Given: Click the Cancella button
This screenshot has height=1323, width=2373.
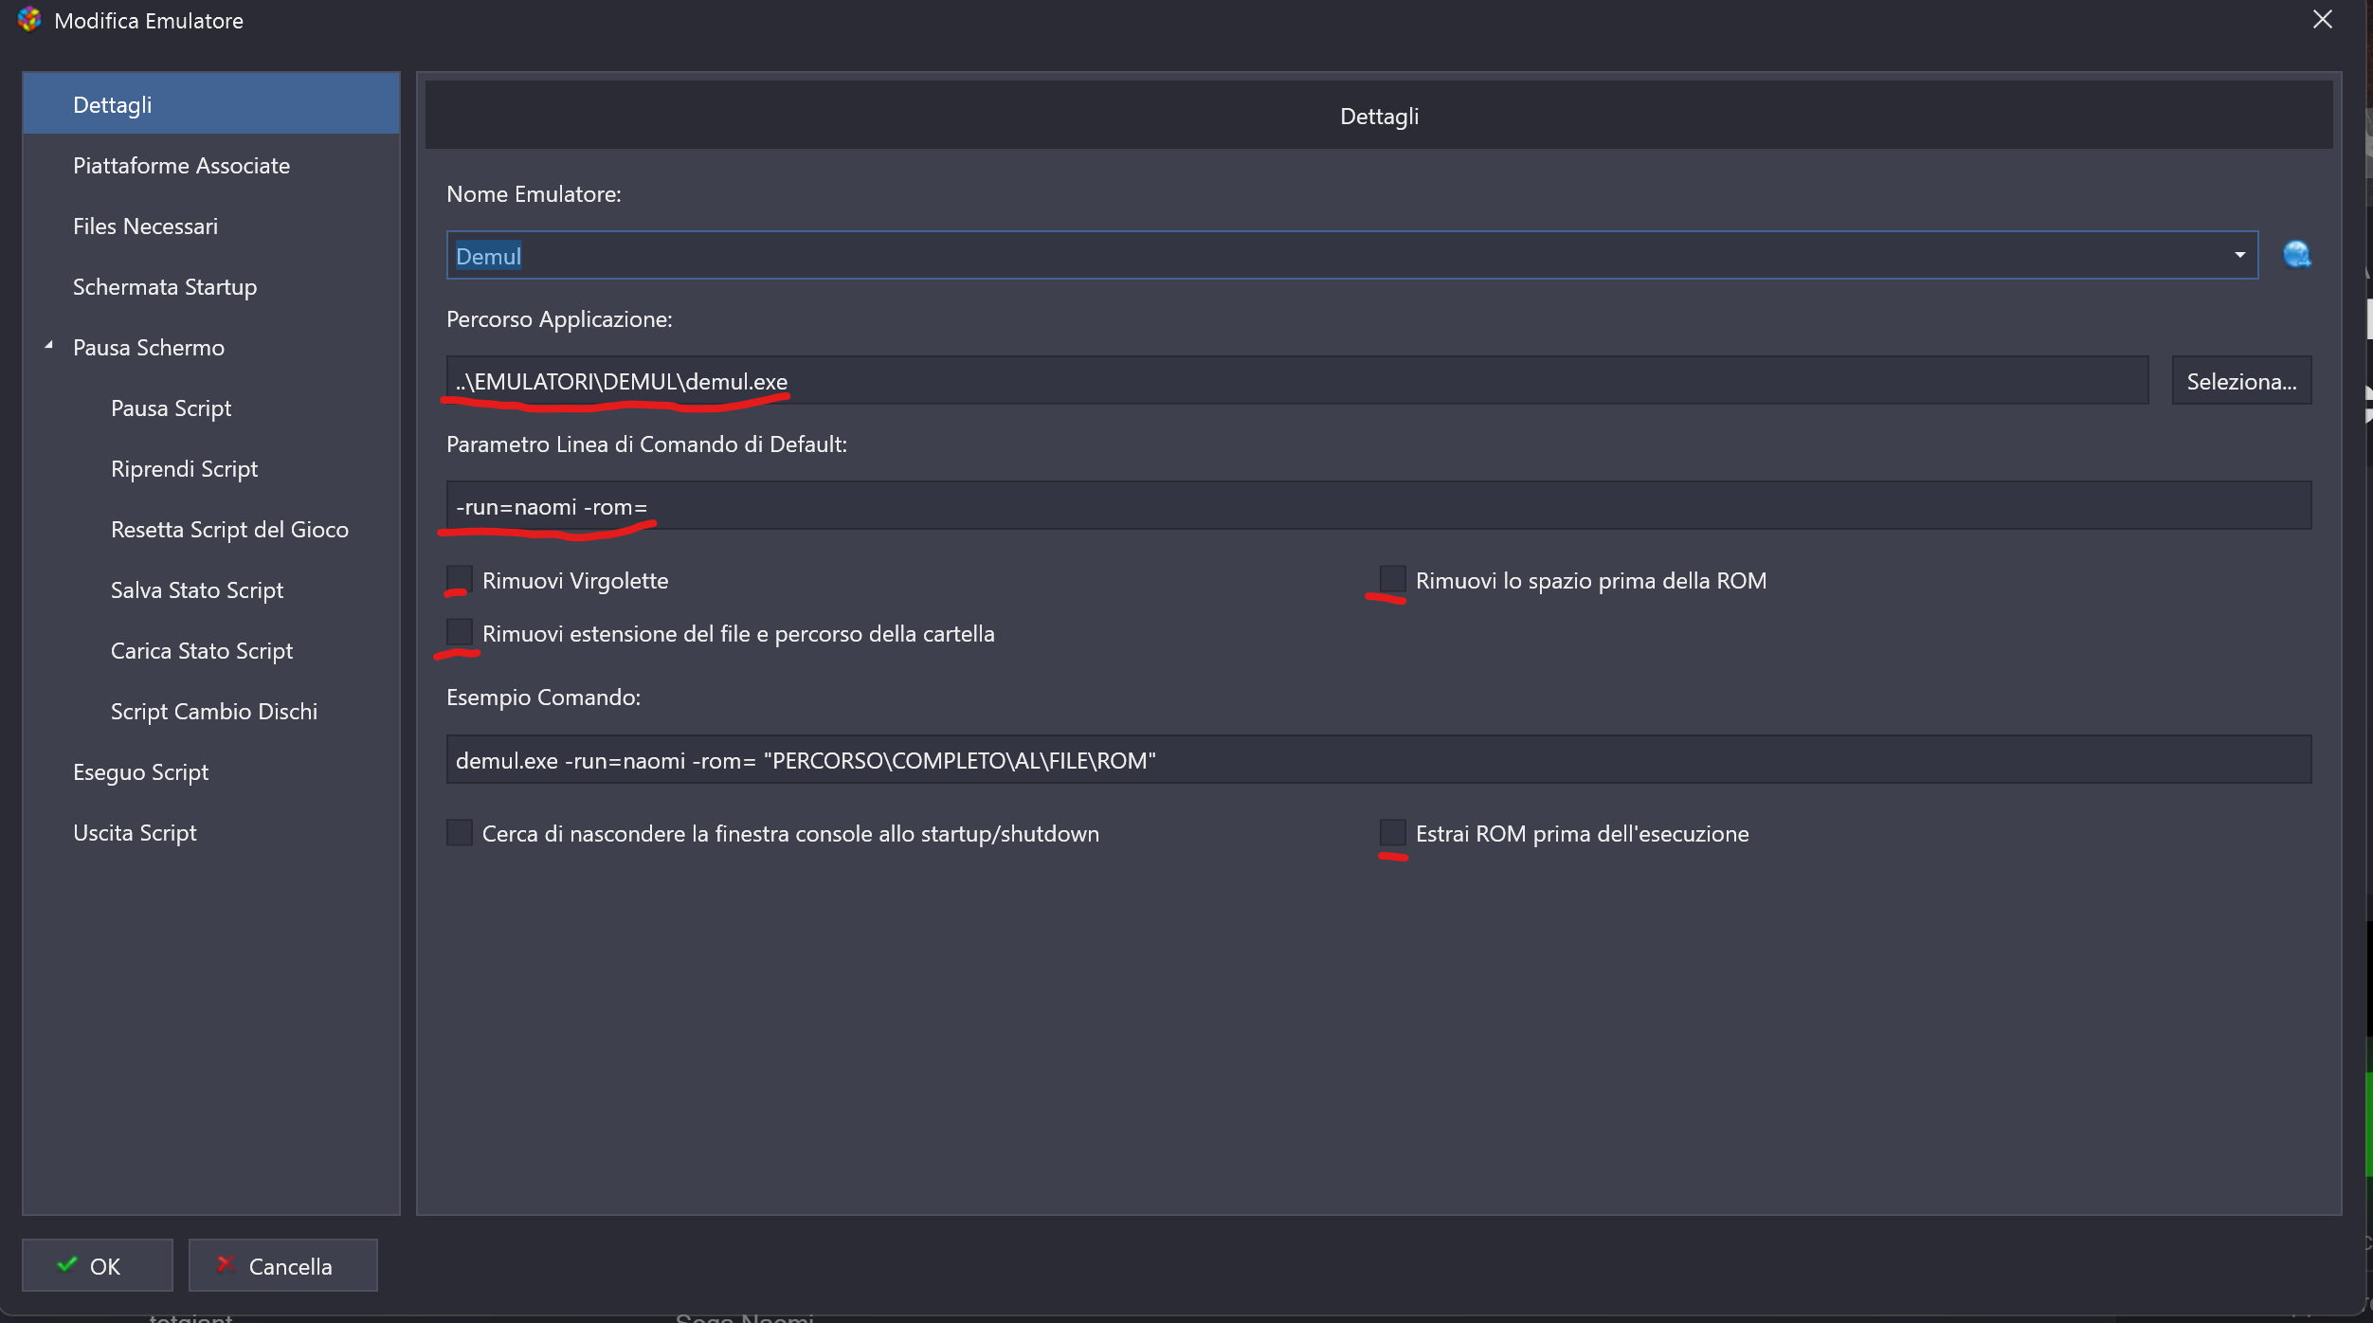Looking at the screenshot, I should click(x=282, y=1265).
